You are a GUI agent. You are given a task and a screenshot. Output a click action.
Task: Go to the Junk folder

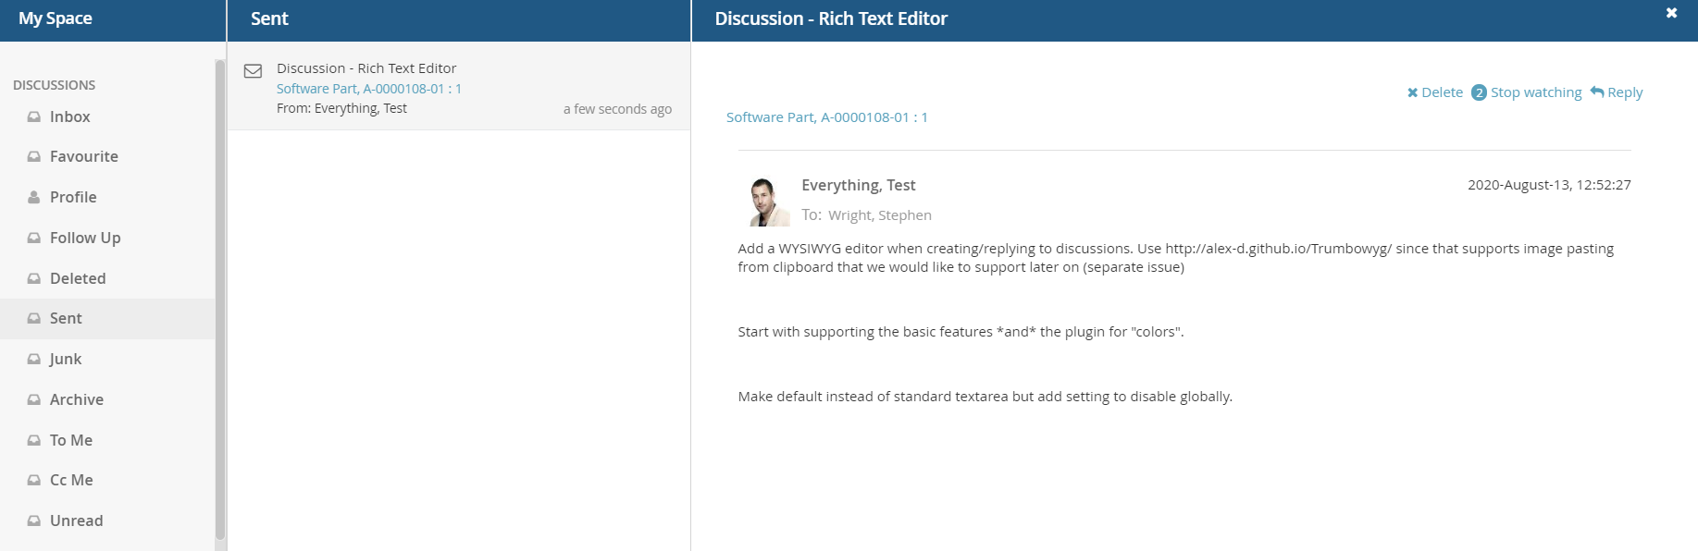(65, 360)
